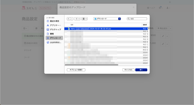Image resolution: width=194 pixels, height=105 pixels.
Task: Click the vertical scrollbar of the file list
Action: (x=149, y=28)
